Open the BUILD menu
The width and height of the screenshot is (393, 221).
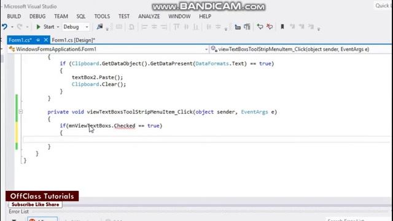point(14,17)
